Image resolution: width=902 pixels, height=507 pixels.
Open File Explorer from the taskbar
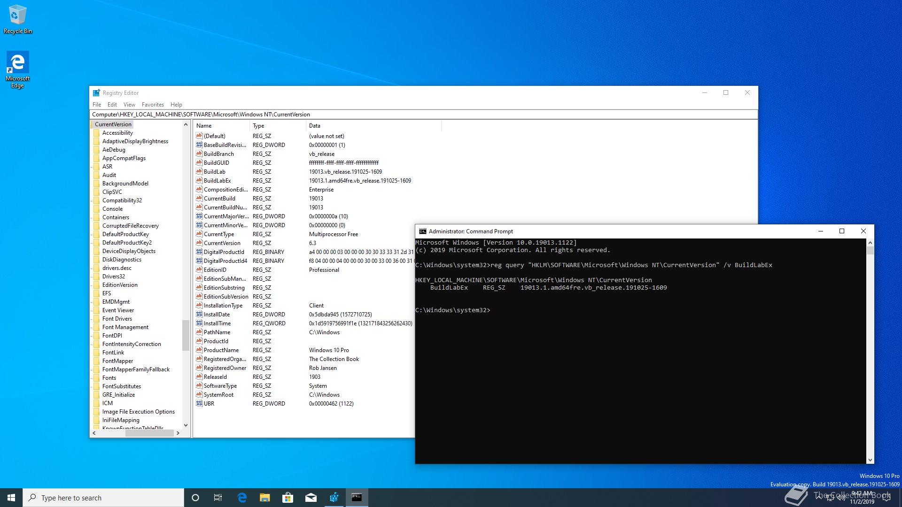click(265, 498)
